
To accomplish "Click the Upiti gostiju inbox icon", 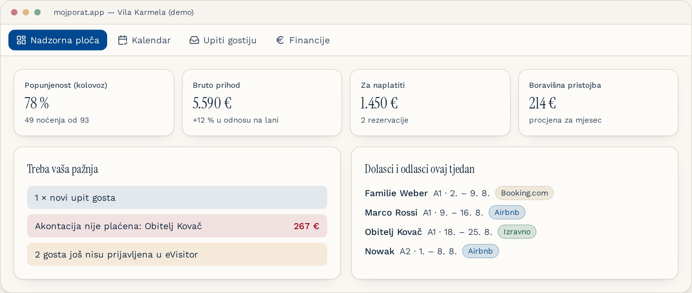I will click(x=194, y=40).
